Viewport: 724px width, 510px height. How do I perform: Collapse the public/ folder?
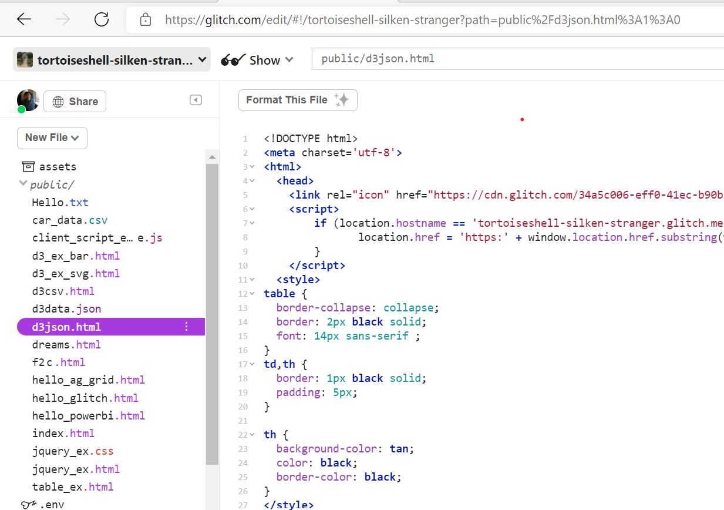click(47, 184)
